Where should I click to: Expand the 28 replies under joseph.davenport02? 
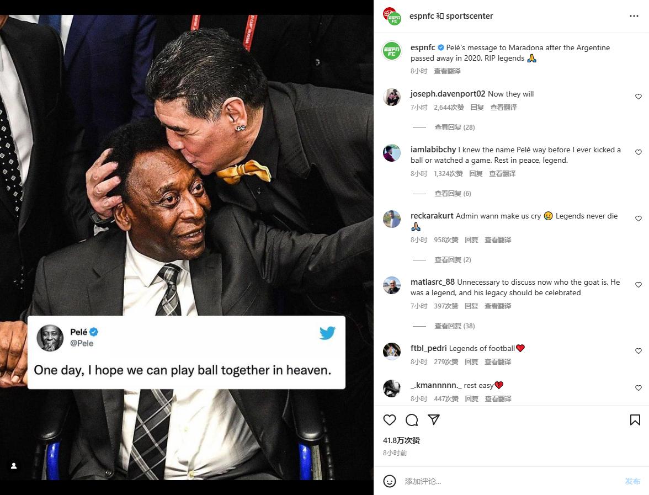click(454, 127)
